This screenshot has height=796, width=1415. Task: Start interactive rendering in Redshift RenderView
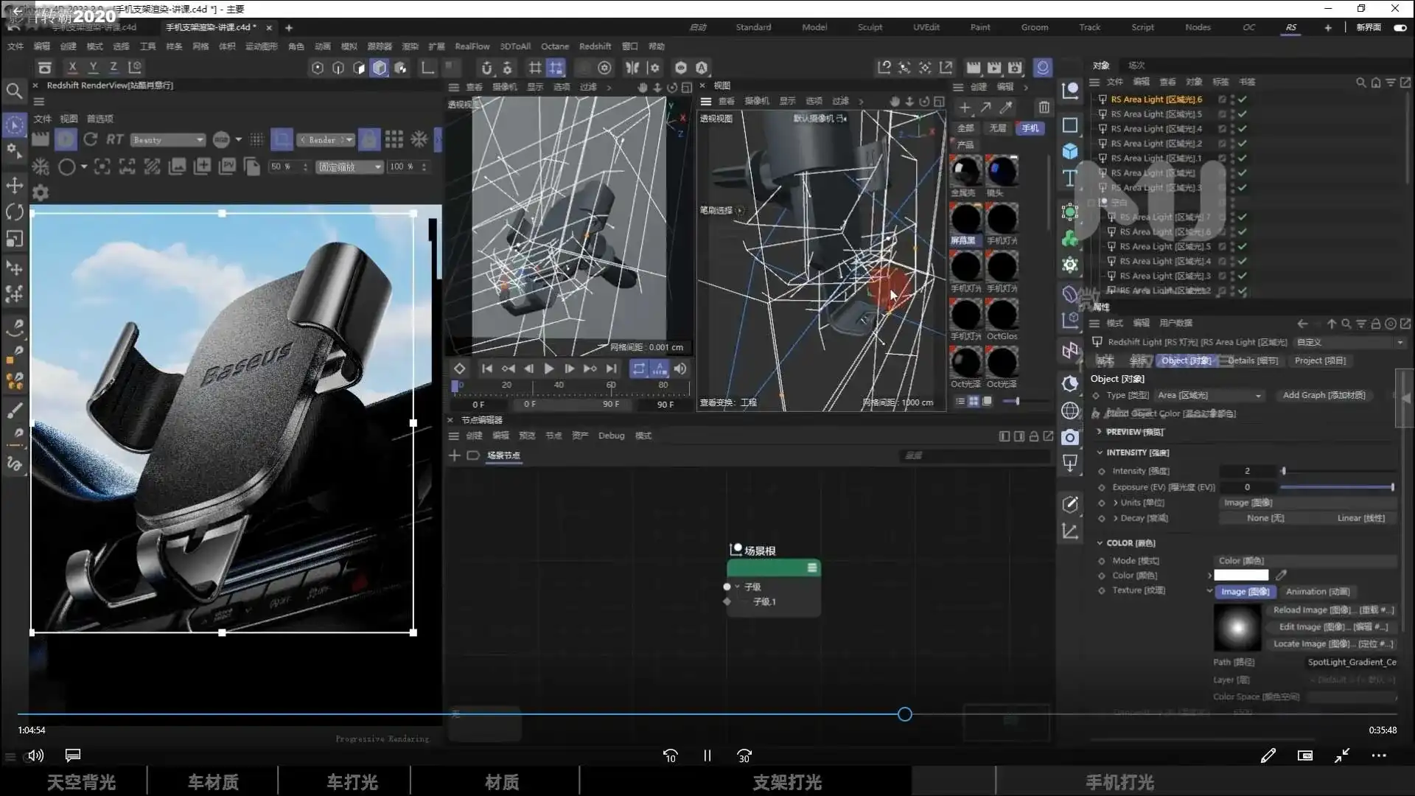point(66,139)
